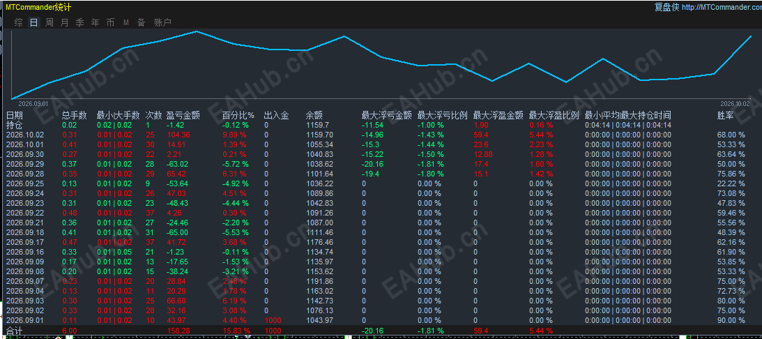The height and width of the screenshot is (339, 762).
Task: Select the 2026.09.09 date row
Action: [25, 262]
